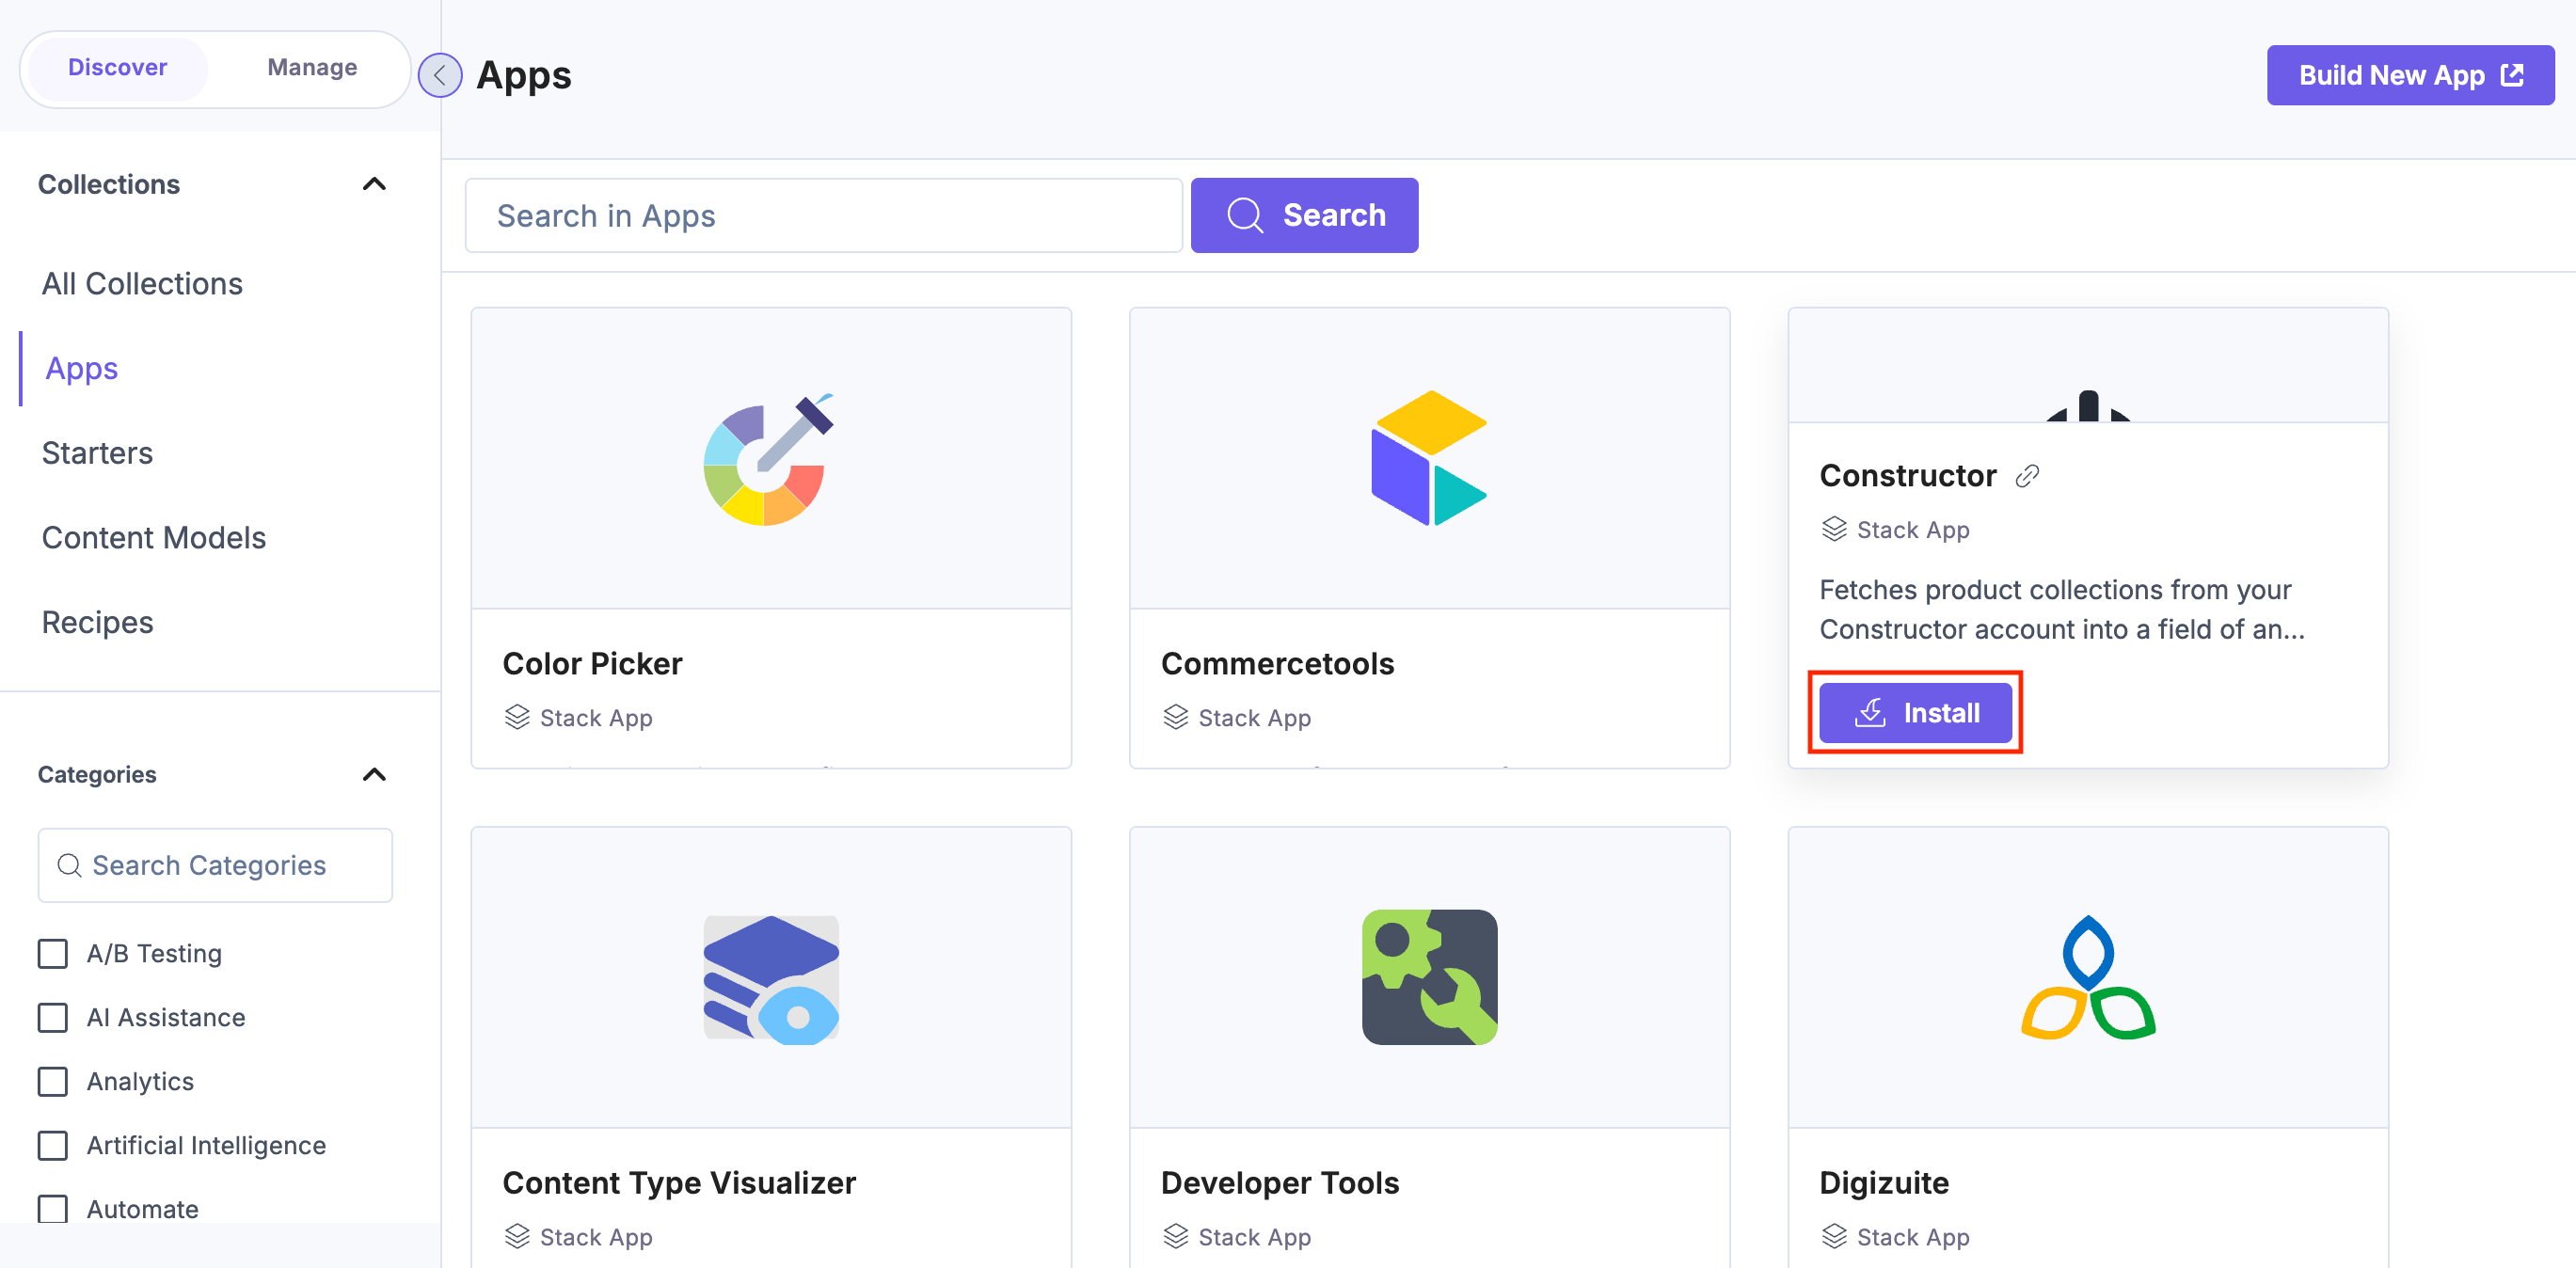Click the stack icon under Commercetools
The image size is (2576, 1268).
coord(1176,717)
